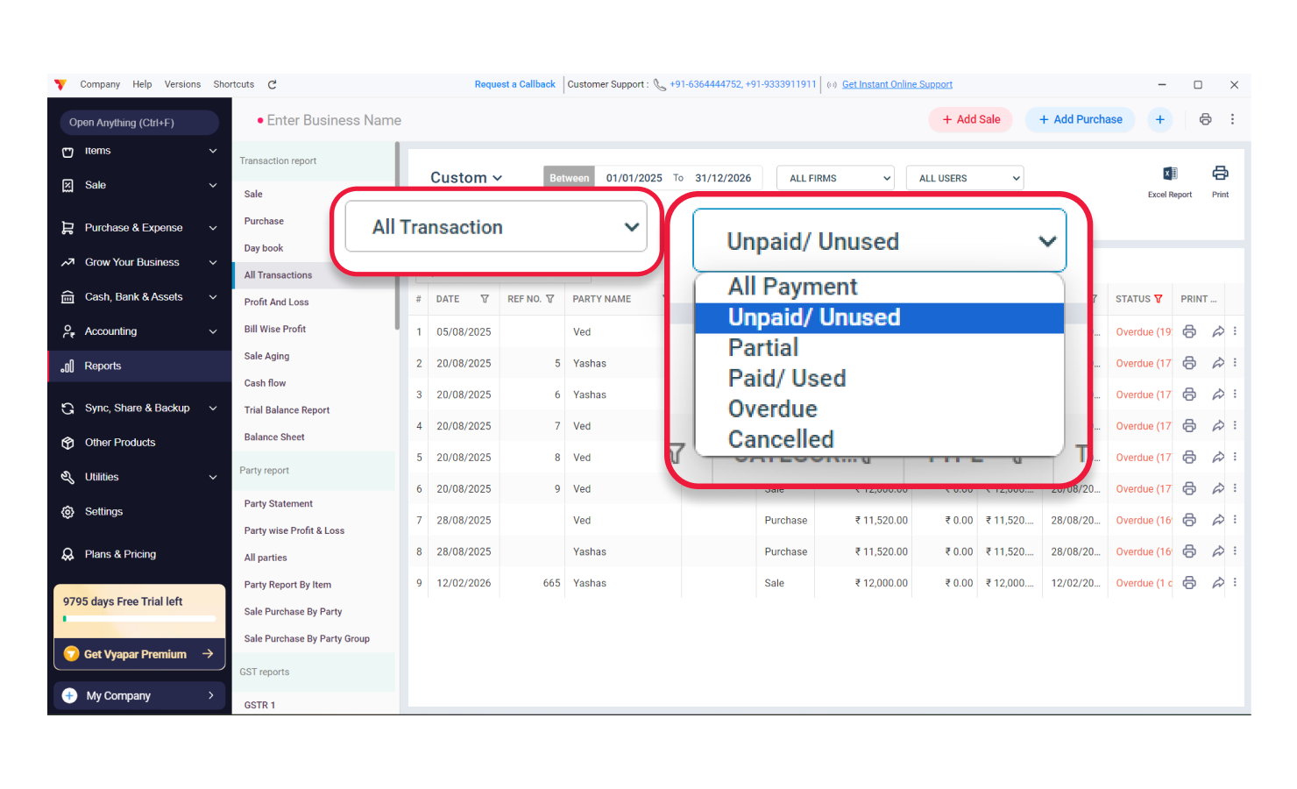Viewport: 1297px width, 789px height.
Task: Click the refresh icon in menu bar
Action: [x=272, y=85]
